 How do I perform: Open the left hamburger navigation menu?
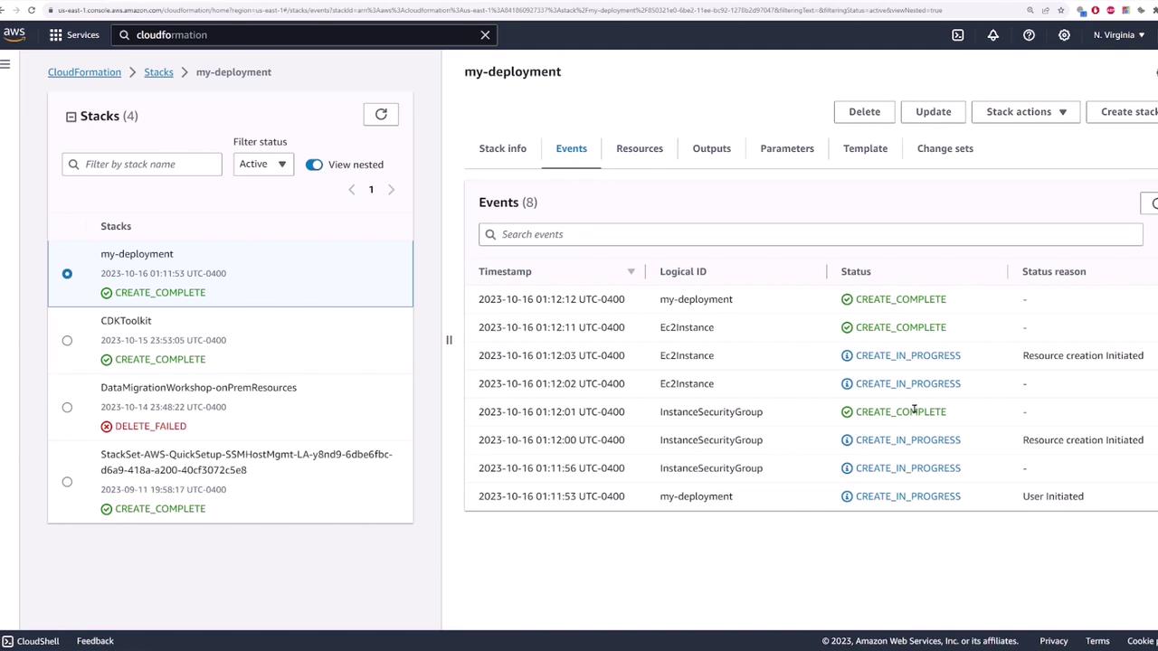5,63
